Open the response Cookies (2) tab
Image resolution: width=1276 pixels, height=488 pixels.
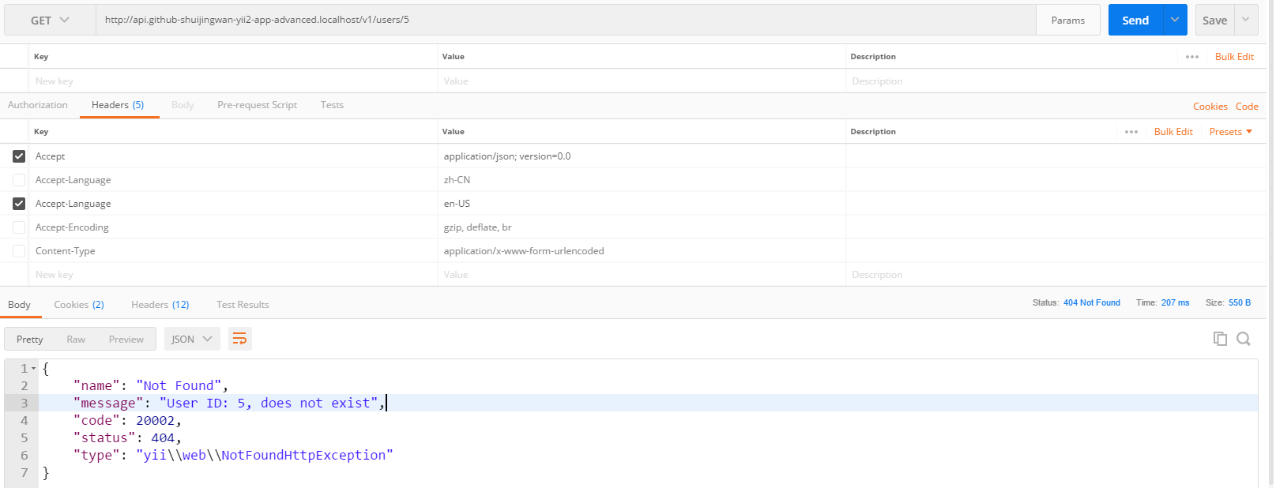pyautogui.click(x=78, y=305)
